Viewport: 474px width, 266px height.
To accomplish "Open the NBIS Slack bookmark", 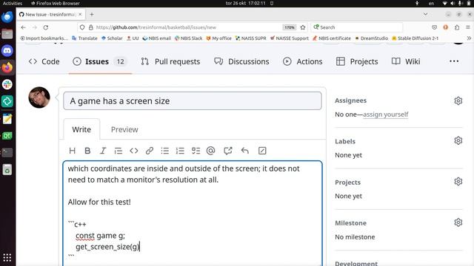I will point(189,38).
